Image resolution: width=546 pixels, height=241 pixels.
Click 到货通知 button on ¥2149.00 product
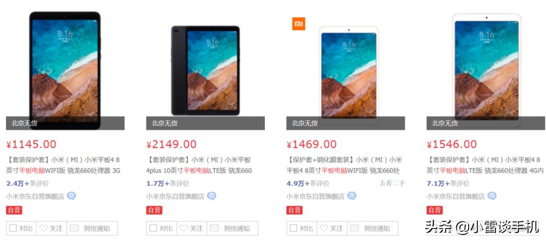pos(233,228)
